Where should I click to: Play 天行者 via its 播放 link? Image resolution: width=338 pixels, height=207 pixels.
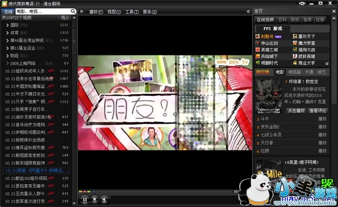tap(322, 143)
